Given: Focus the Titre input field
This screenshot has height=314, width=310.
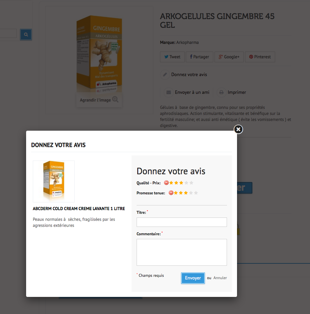Looking at the screenshot, I should [181, 222].
